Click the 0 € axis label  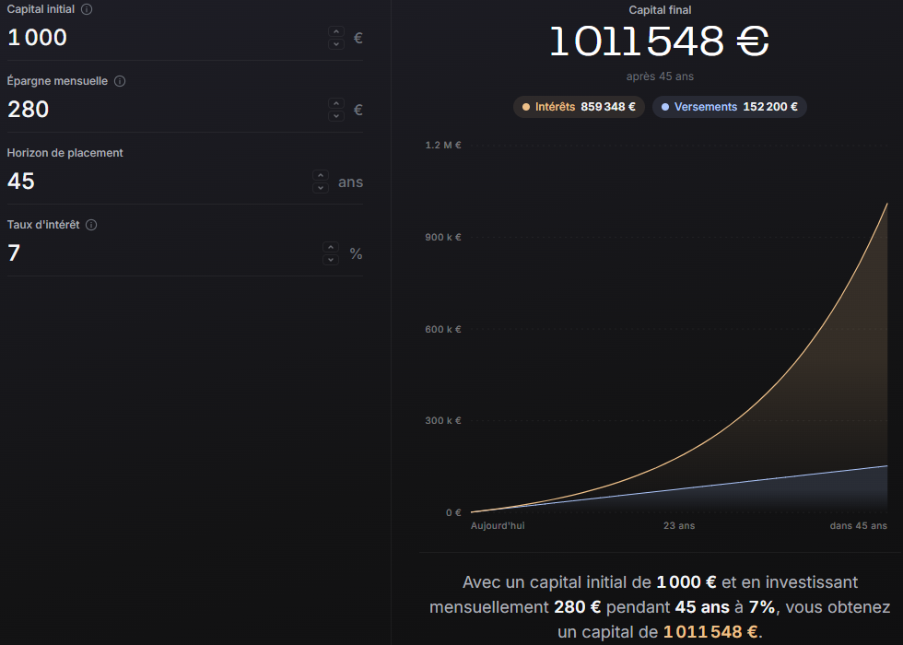click(453, 512)
